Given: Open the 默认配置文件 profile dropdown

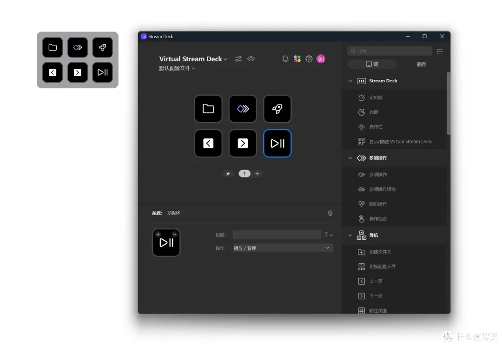Looking at the screenshot, I should coord(177,68).
